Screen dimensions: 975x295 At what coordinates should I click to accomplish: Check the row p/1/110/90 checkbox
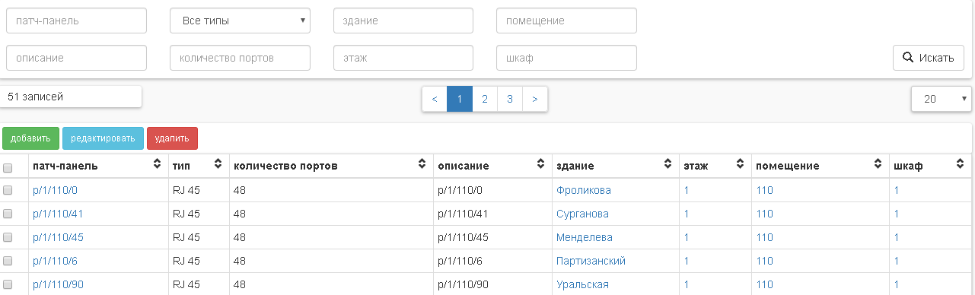tap(8, 284)
